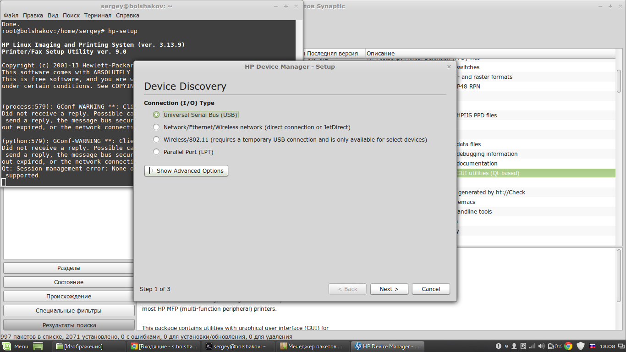Open network signal tray icon
Screen dimensions: 626x352
point(533,346)
